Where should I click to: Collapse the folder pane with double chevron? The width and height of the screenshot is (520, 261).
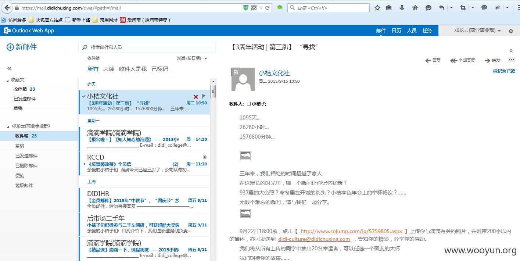coord(10,68)
